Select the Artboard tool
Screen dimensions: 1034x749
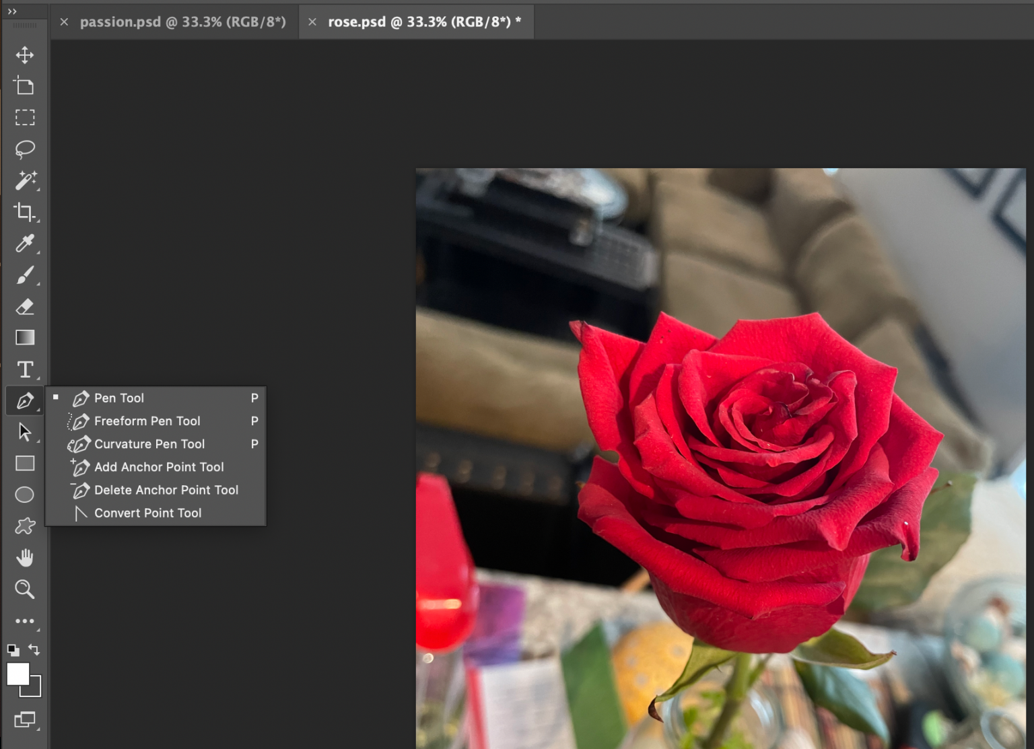[25, 86]
